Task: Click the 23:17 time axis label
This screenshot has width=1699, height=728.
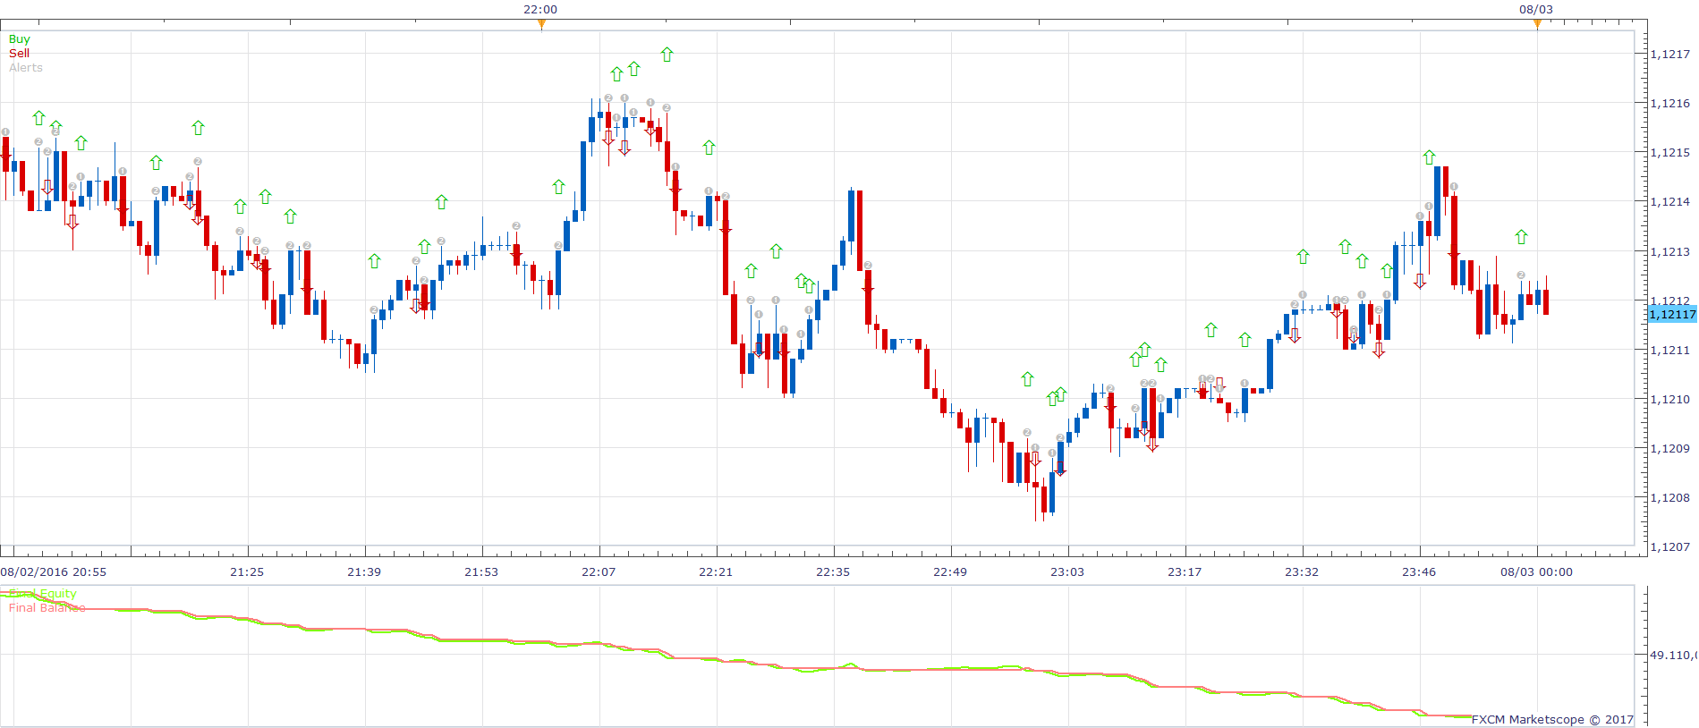Action: tap(1185, 572)
